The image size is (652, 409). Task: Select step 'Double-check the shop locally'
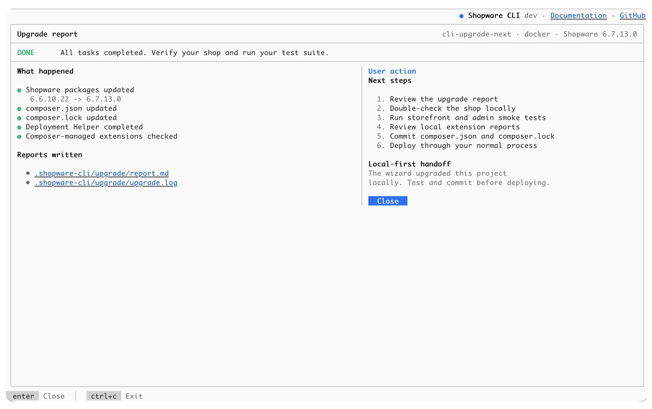click(x=452, y=108)
